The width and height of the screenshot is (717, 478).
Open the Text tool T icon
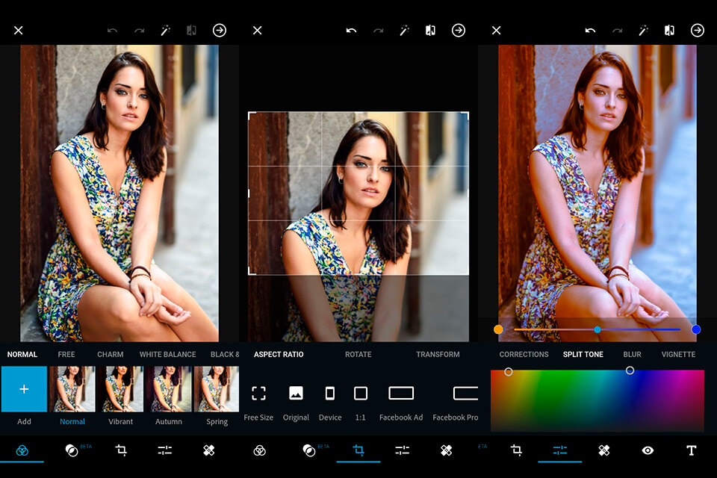point(691,450)
